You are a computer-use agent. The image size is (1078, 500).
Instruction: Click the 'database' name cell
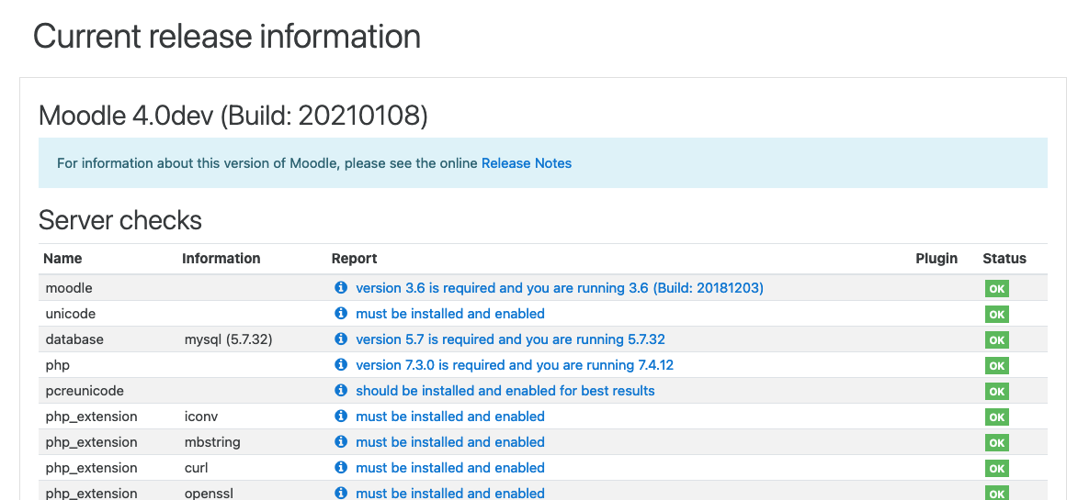point(74,339)
